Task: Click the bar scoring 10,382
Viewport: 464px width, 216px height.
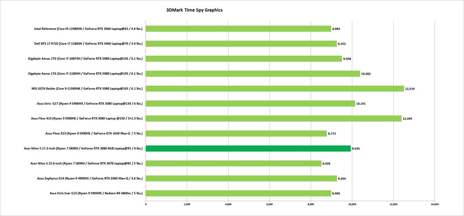Action: point(253,74)
